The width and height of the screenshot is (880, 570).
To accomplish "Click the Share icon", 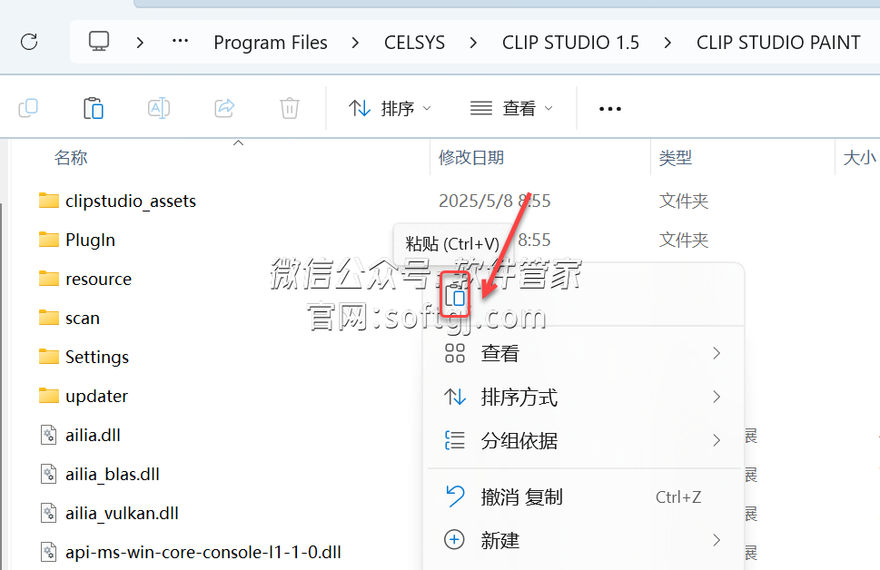I will (x=223, y=107).
